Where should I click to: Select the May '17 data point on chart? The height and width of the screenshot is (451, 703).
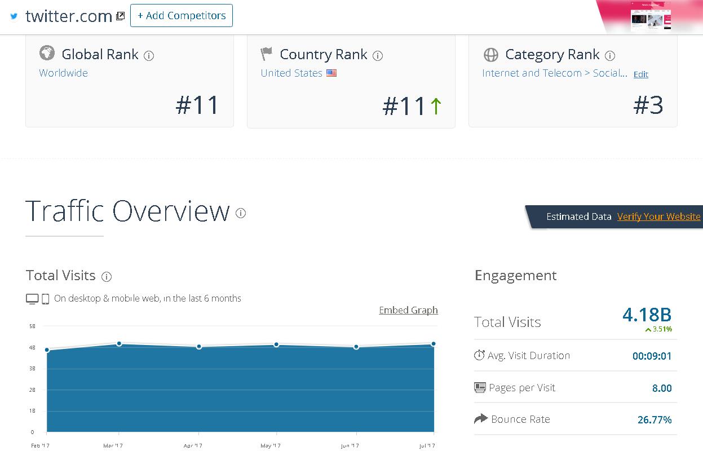[x=276, y=344]
